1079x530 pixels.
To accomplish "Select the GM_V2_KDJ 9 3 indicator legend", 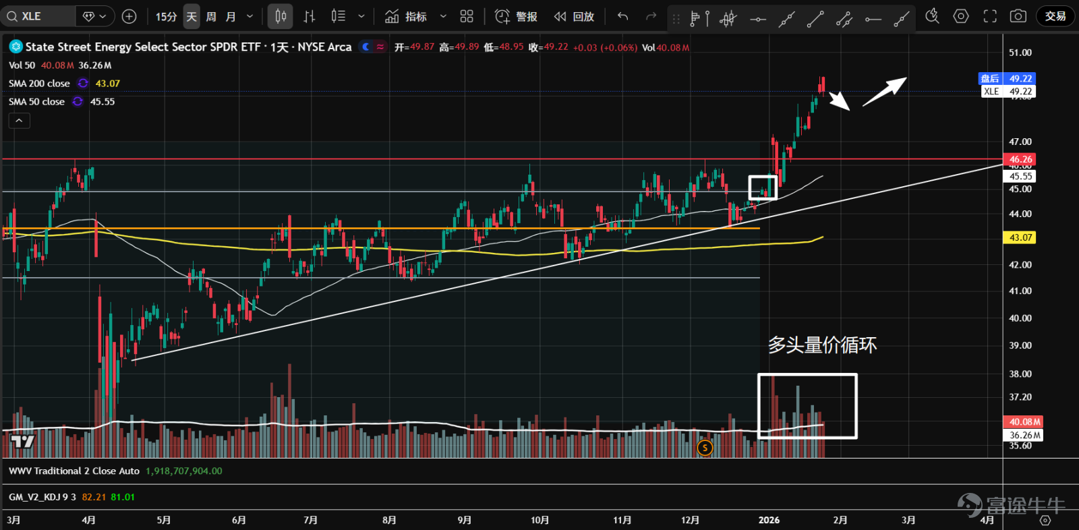I will point(42,497).
